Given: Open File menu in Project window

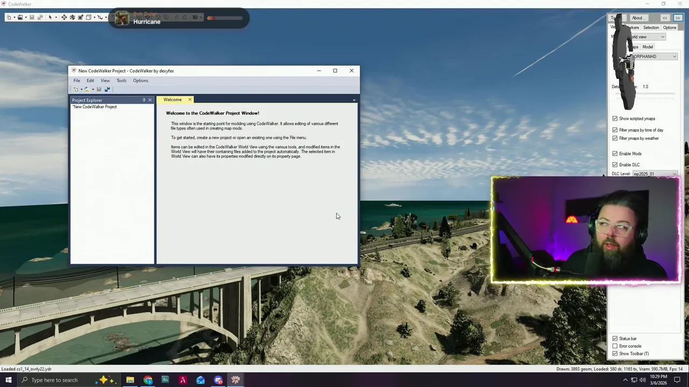Looking at the screenshot, I should (77, 81).
